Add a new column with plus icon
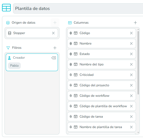This screenshot has height=139, width=143. coord(135,23)
